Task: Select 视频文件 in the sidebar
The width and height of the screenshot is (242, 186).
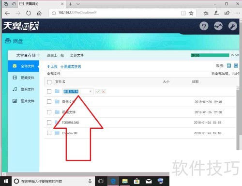Action: (24, 77)
